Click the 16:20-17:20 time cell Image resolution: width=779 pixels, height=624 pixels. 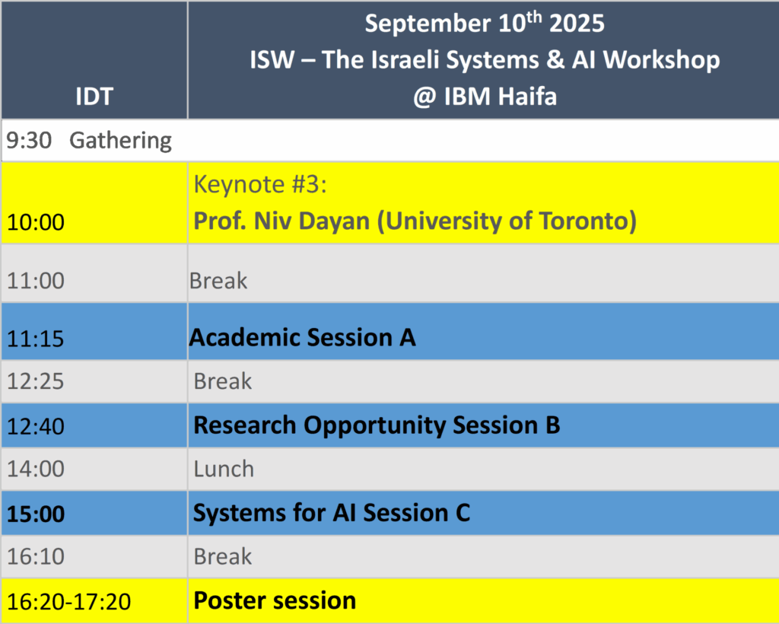(94, 601)
